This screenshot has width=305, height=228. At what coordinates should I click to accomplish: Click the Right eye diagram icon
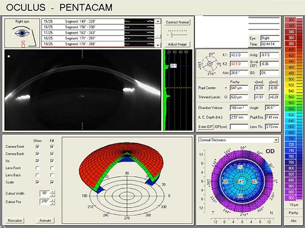click(21, 33)
